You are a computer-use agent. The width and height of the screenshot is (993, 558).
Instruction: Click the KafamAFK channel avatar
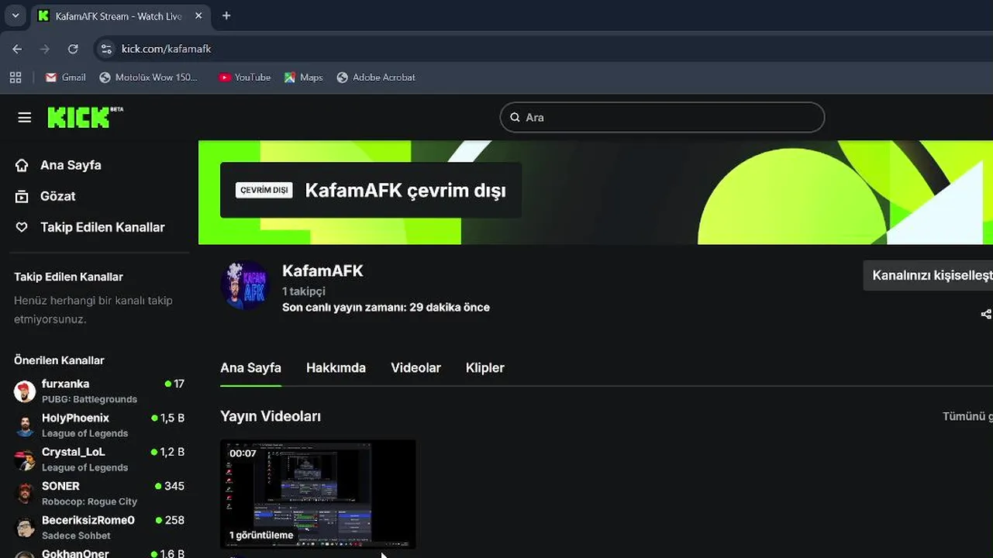click(244, 285)
